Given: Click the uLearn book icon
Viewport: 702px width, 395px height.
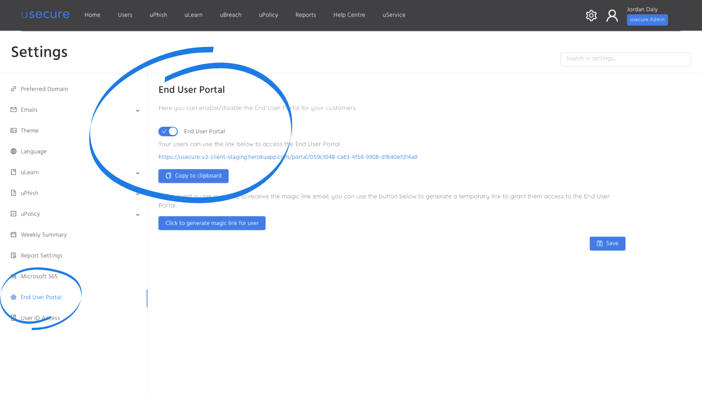Looking at the screenshot, I should coord(13,172).
